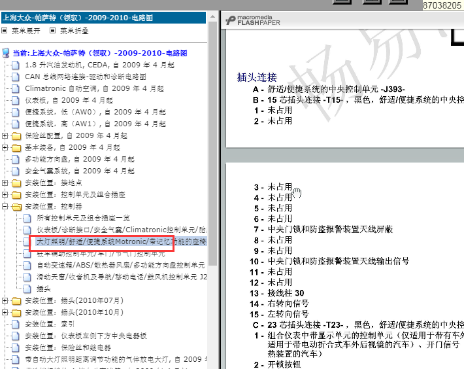
Task: Click page icon next to 插头 item
Action: tap(27, 289)
